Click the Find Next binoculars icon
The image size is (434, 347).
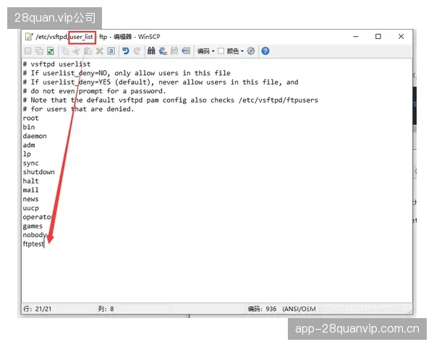pos(174,51)
